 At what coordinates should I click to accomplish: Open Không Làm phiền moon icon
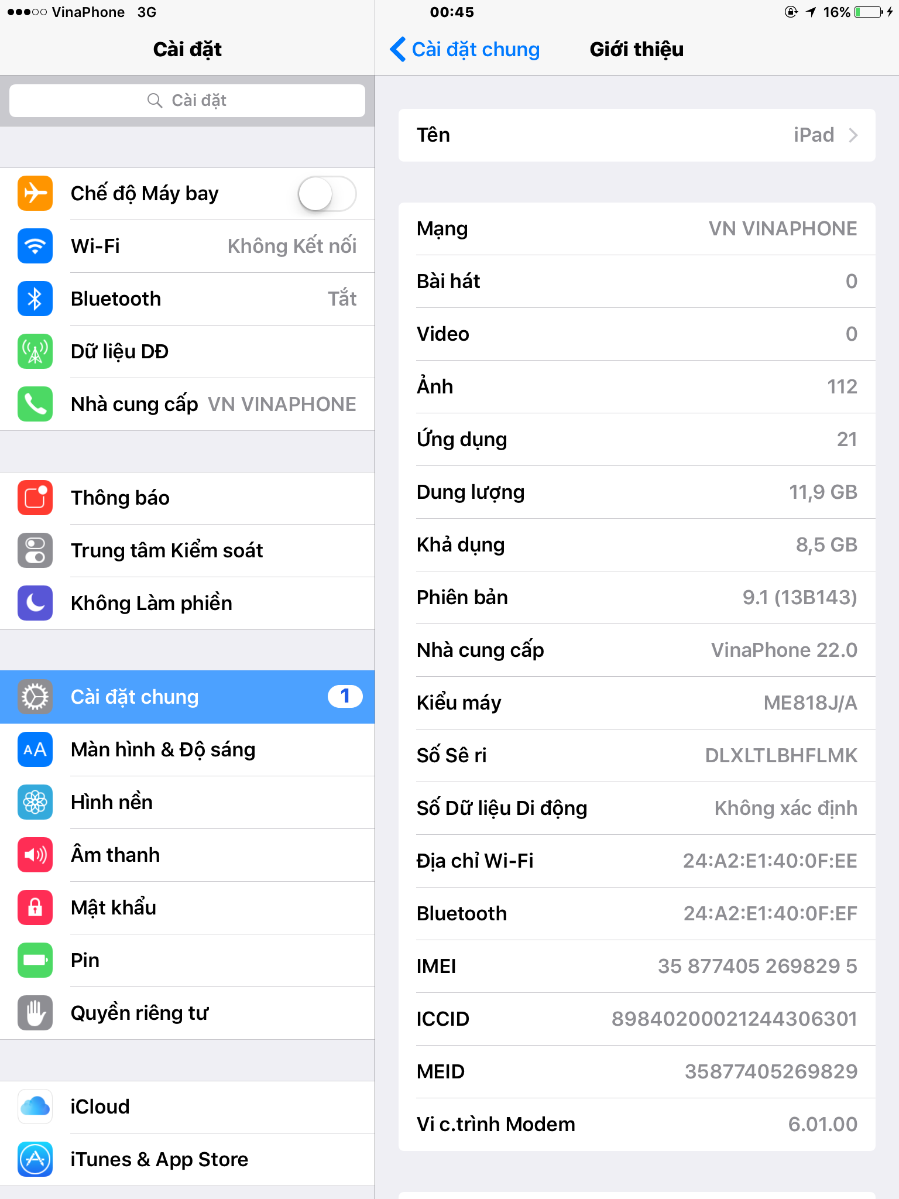click(35, 603)
